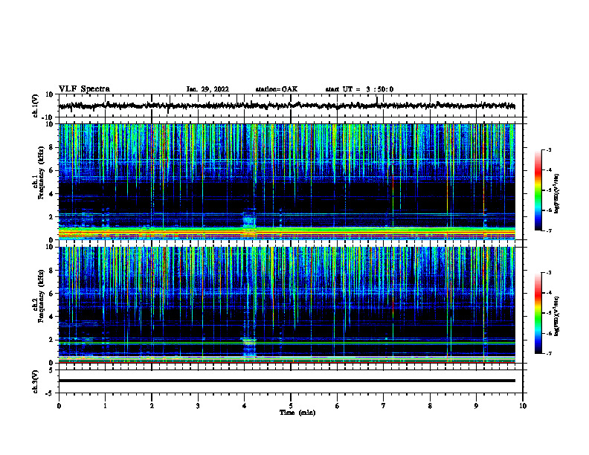The height and width of the screenshot is (455, 589).
Task: Click the time-axis tick label "5"
Action: tap(291, 406)
